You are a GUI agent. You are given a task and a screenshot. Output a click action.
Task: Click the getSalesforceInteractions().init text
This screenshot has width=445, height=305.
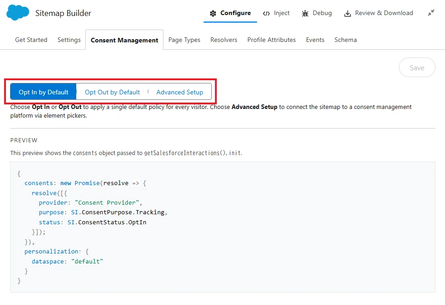[193, 153]
